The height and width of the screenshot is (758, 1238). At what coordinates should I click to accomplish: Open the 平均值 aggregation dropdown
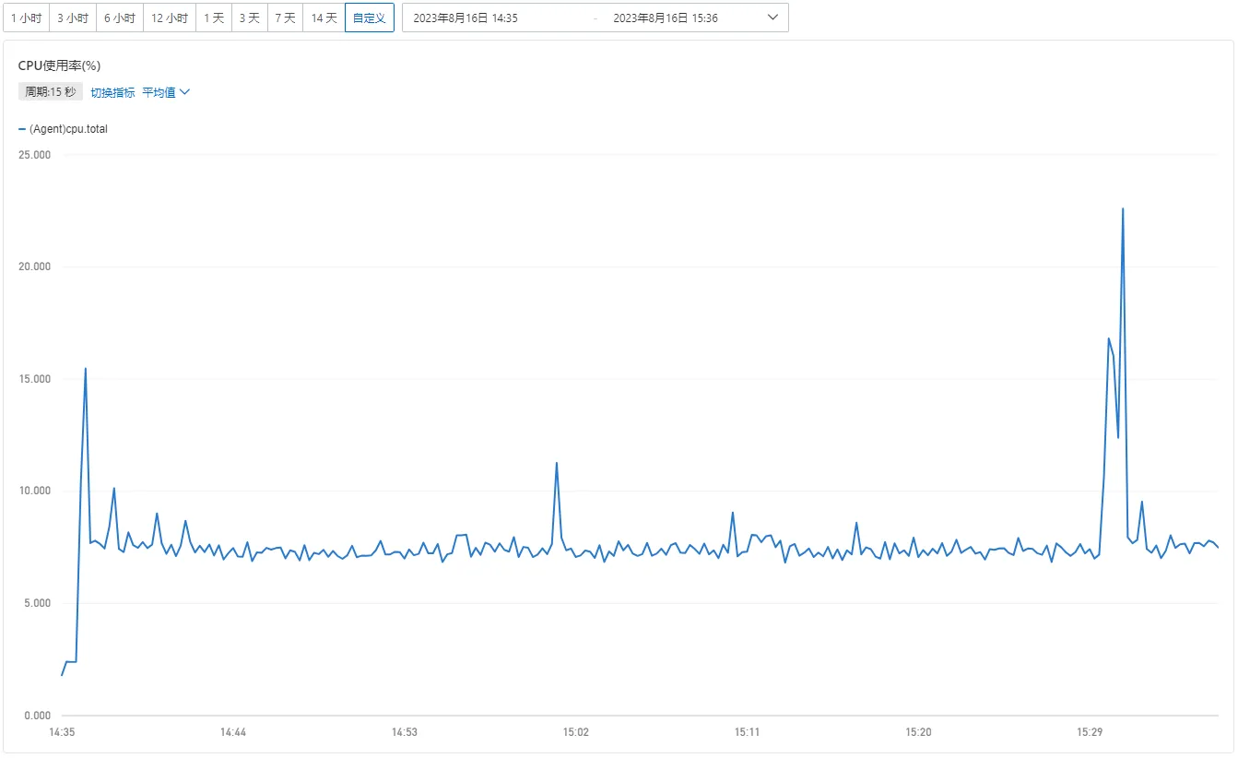click(x=166, y=92)
